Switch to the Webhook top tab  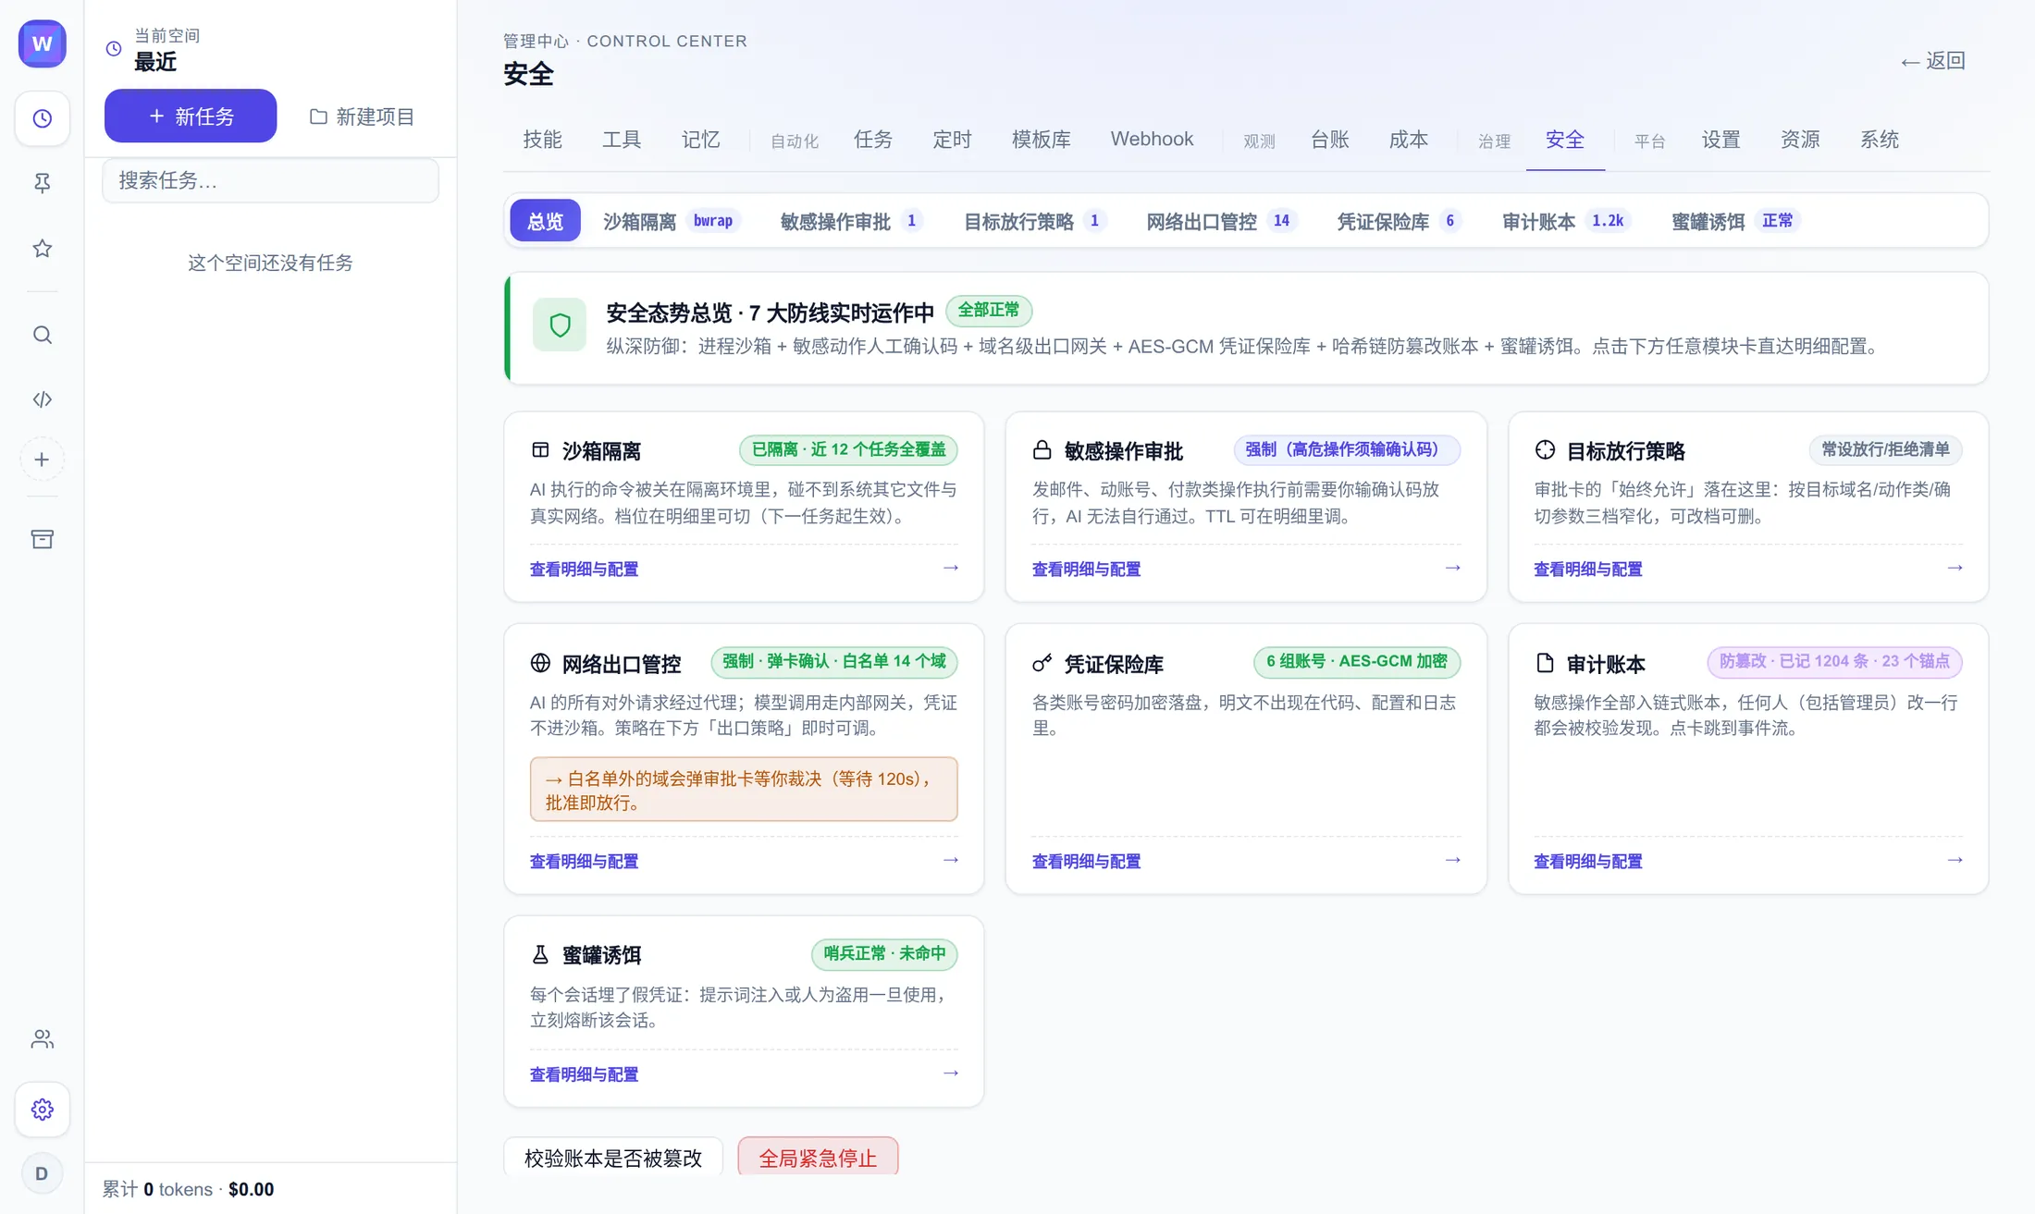click(x=1152, y=140)
